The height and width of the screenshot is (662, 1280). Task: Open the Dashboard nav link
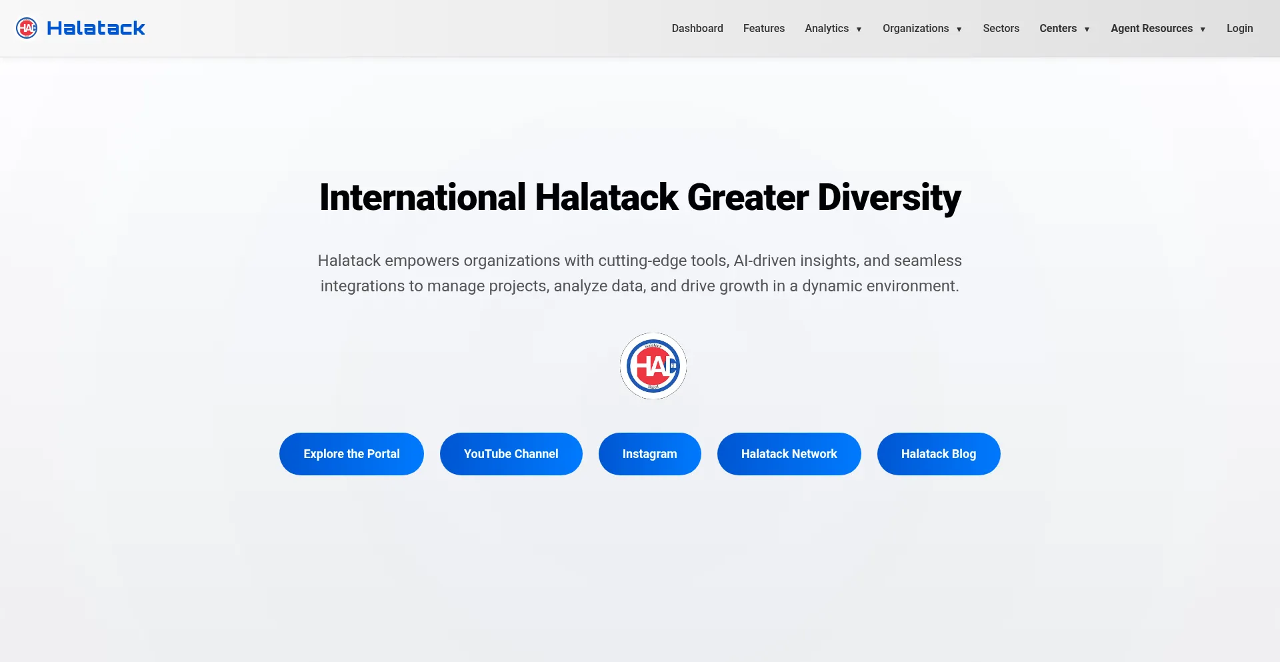697,29
